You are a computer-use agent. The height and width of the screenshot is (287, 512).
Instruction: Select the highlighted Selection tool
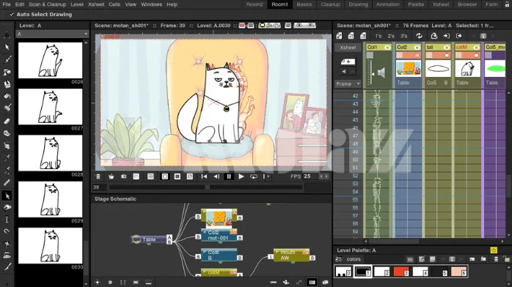point(7,195)
